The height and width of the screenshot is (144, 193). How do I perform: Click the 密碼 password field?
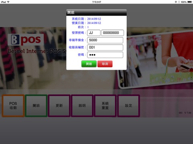click(x=105, y=55)
